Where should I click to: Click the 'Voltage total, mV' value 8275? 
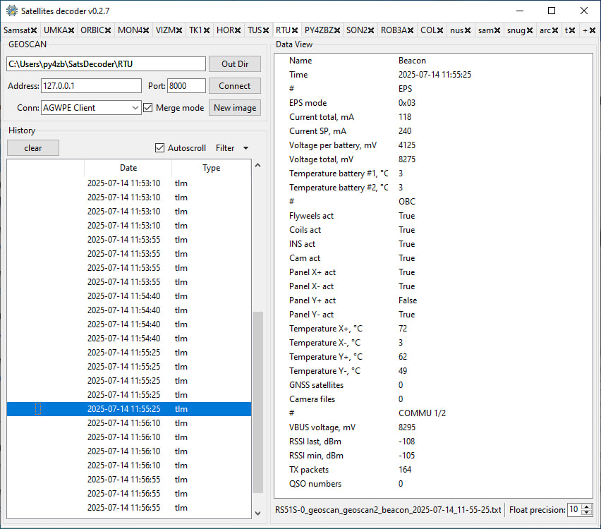pos(407,159)
